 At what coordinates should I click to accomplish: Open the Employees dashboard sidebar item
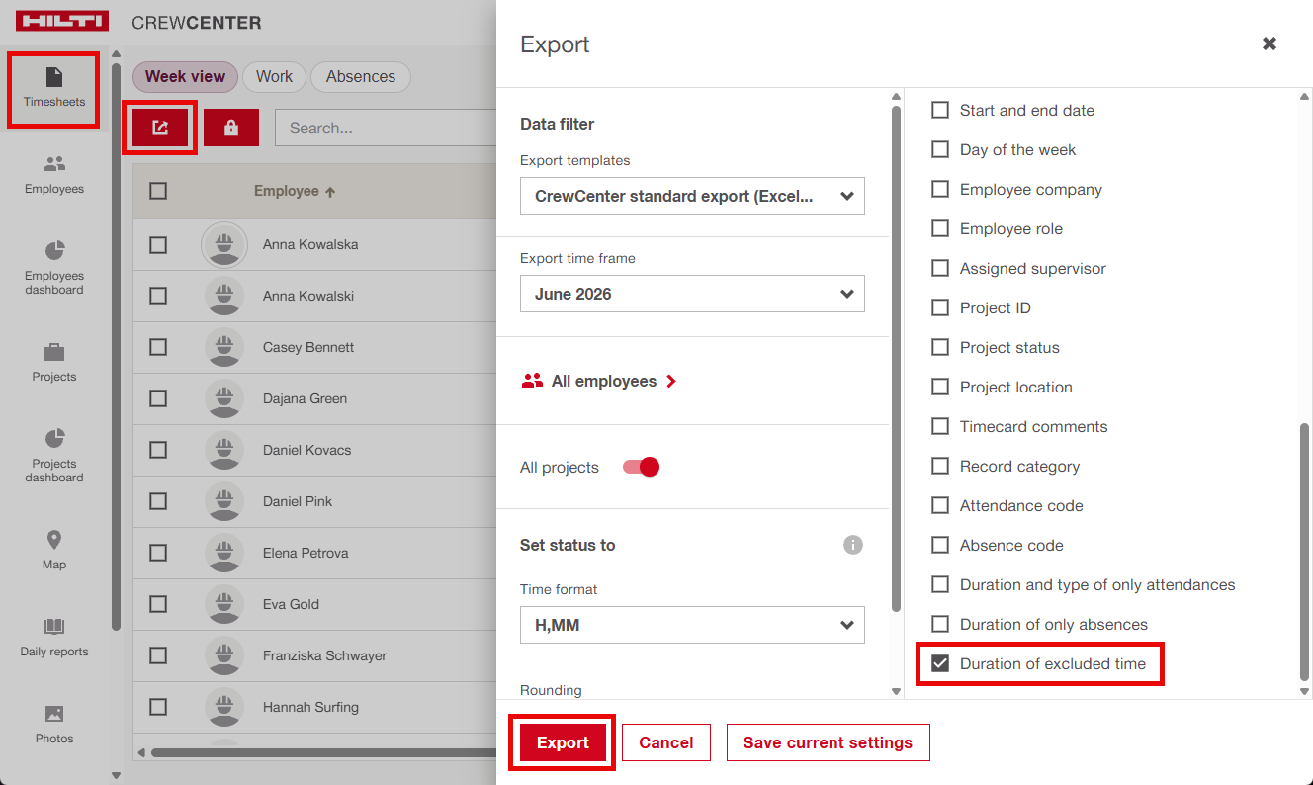click(x=54, y=267)
